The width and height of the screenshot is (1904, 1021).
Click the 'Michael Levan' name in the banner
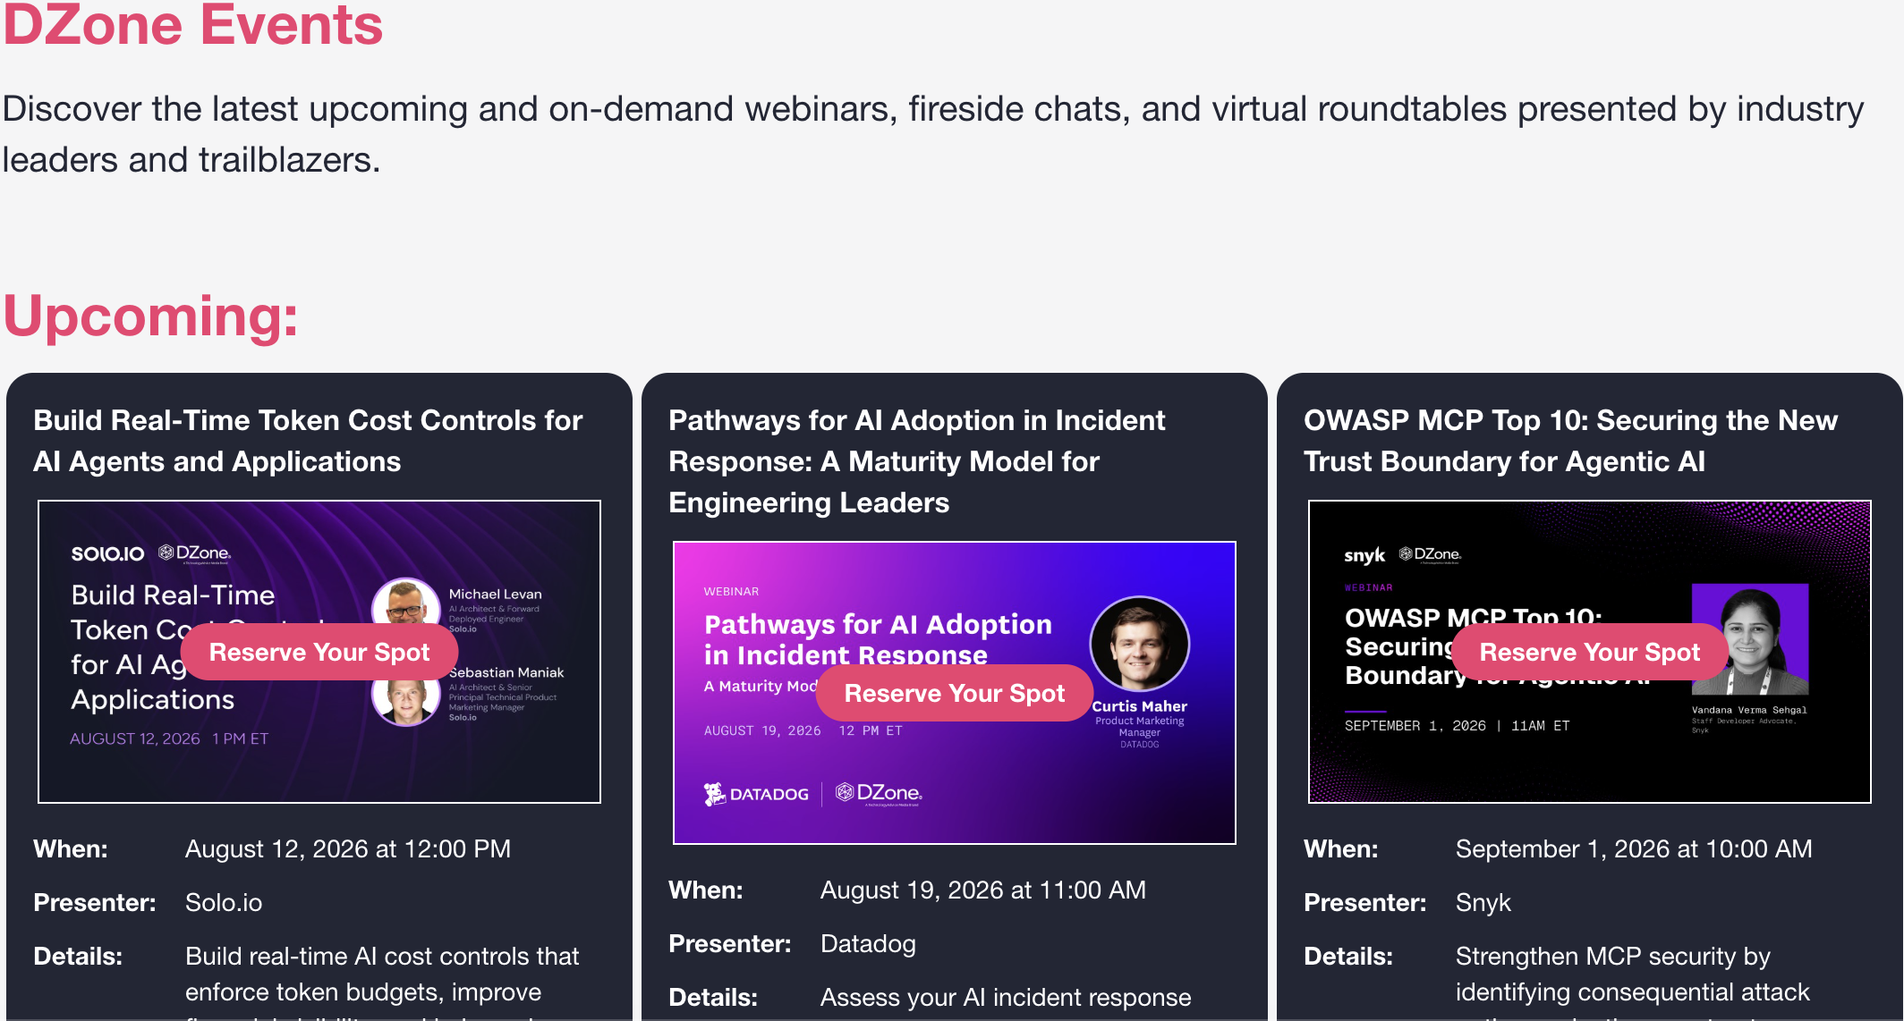coord(495,595)
